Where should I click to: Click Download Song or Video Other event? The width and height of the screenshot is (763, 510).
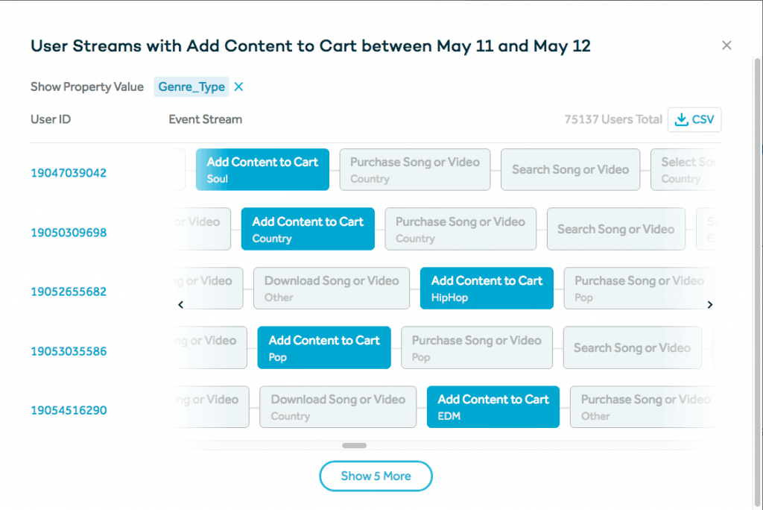click(x=332, y=289)
